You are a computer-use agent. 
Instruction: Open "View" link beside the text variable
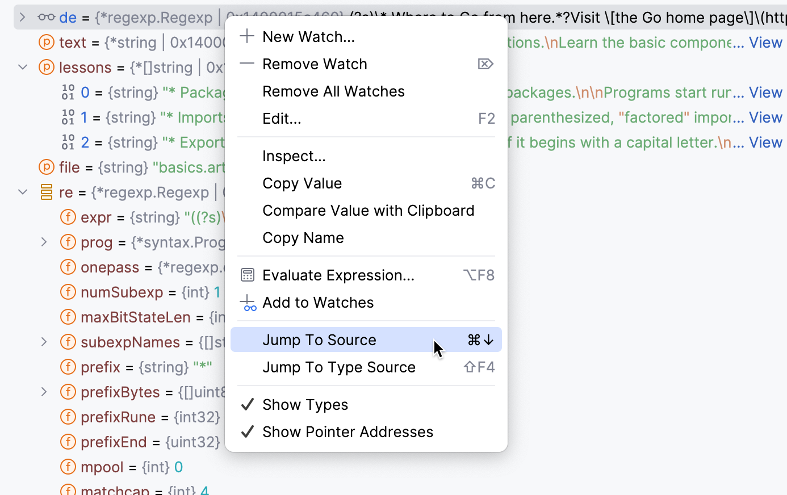pyautogui.click(x=765, y=42)
